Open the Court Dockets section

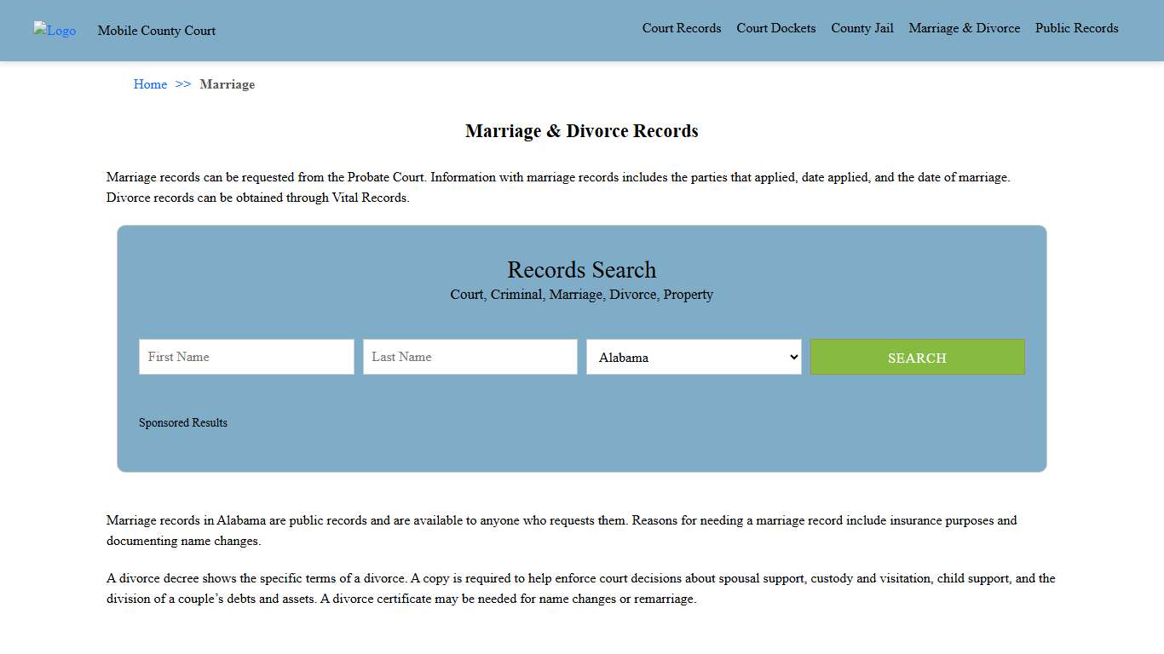(775, 28)
